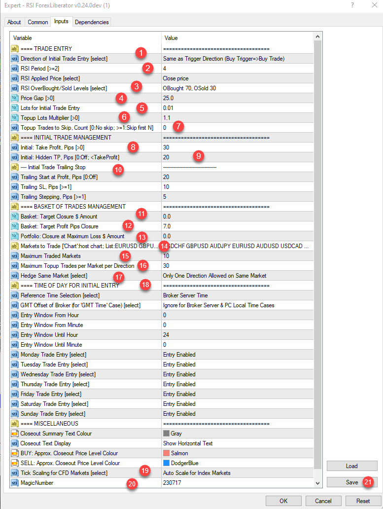
Task: Edit Basket: Target Profit Pips Closure value 7.0
Action: (x=238, y=226)
